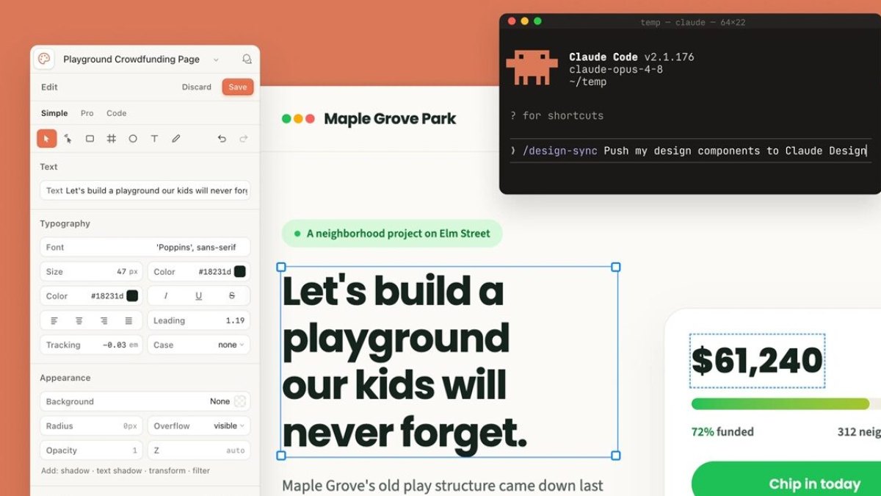The image size is (881, 496).
Task: Open the Font selector showing Poppins
Action: coord(145,248)
